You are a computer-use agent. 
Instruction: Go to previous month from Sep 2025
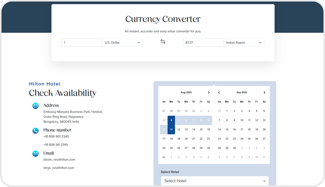tap(219, 92)
